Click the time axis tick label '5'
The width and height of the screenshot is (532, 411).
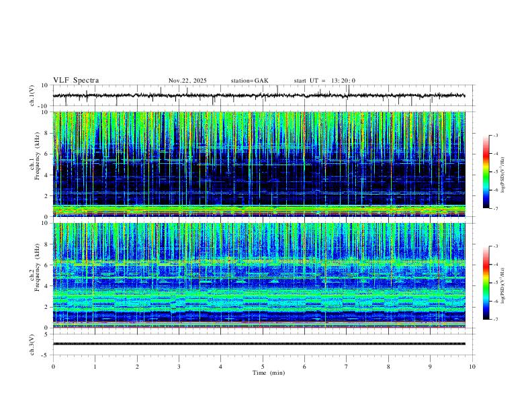pos(263,367)
